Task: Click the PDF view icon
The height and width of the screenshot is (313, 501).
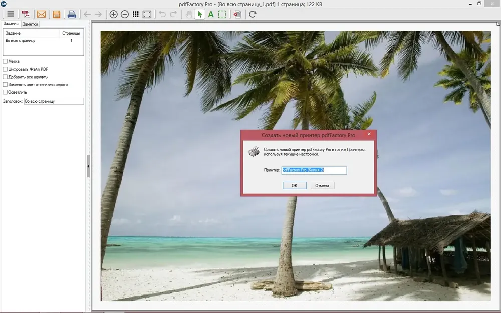Action: 26,14
